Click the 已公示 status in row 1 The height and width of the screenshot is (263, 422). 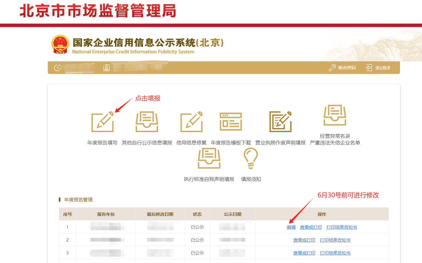197,227
